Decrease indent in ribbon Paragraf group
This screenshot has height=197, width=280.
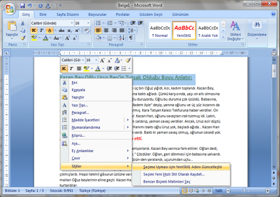point(133,23)
